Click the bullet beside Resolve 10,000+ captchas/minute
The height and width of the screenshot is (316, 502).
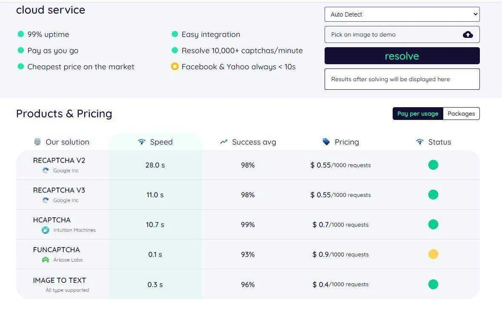coord(175,50)
